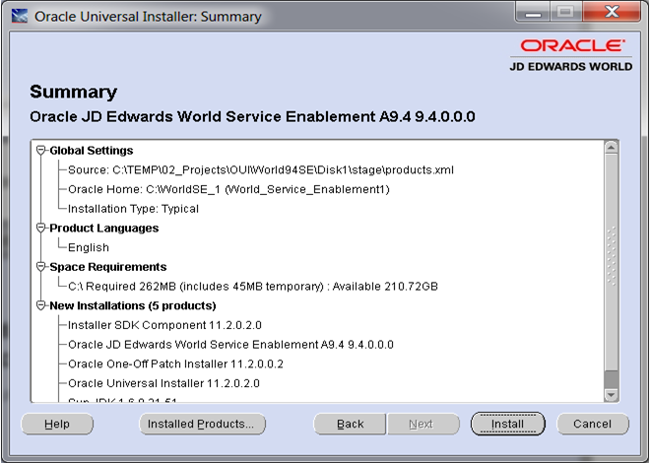
Task: Open the Help dialog
Action: pos(57,424)
